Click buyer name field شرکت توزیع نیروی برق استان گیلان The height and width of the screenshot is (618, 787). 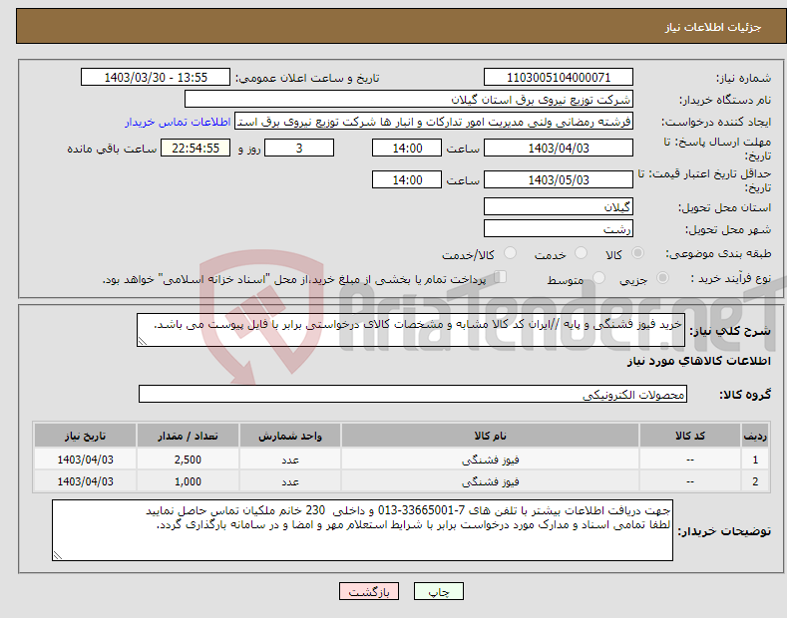tap(409, 100)
